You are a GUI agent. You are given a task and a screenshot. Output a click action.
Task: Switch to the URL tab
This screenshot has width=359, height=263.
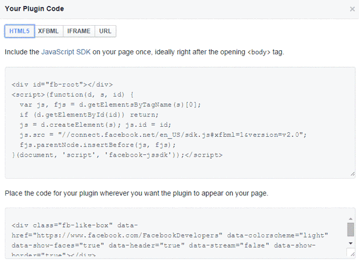(105, 31)
